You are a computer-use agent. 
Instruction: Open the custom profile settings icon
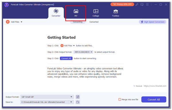pos(78,97)
